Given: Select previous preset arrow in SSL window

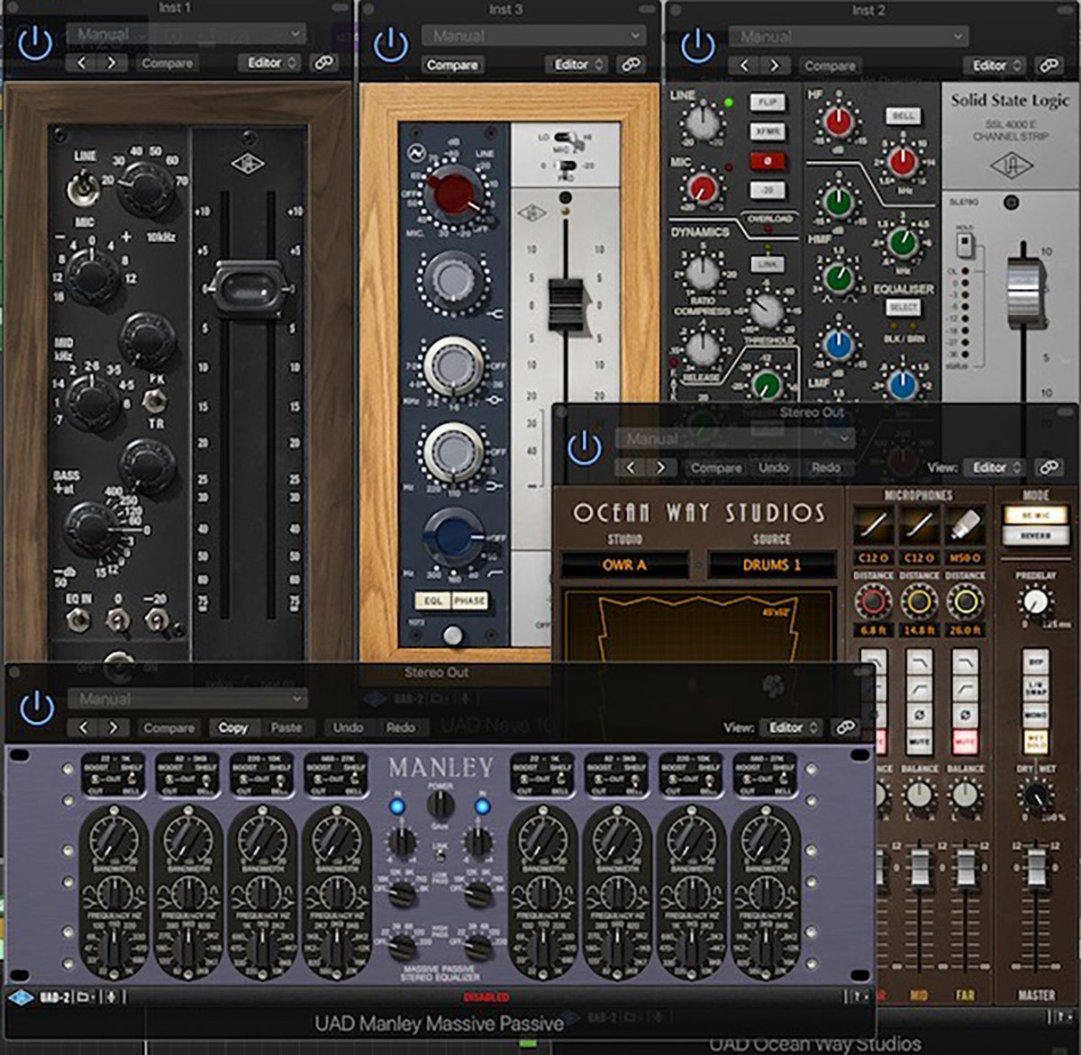Looking at the screenshot, I should point(744,65).
